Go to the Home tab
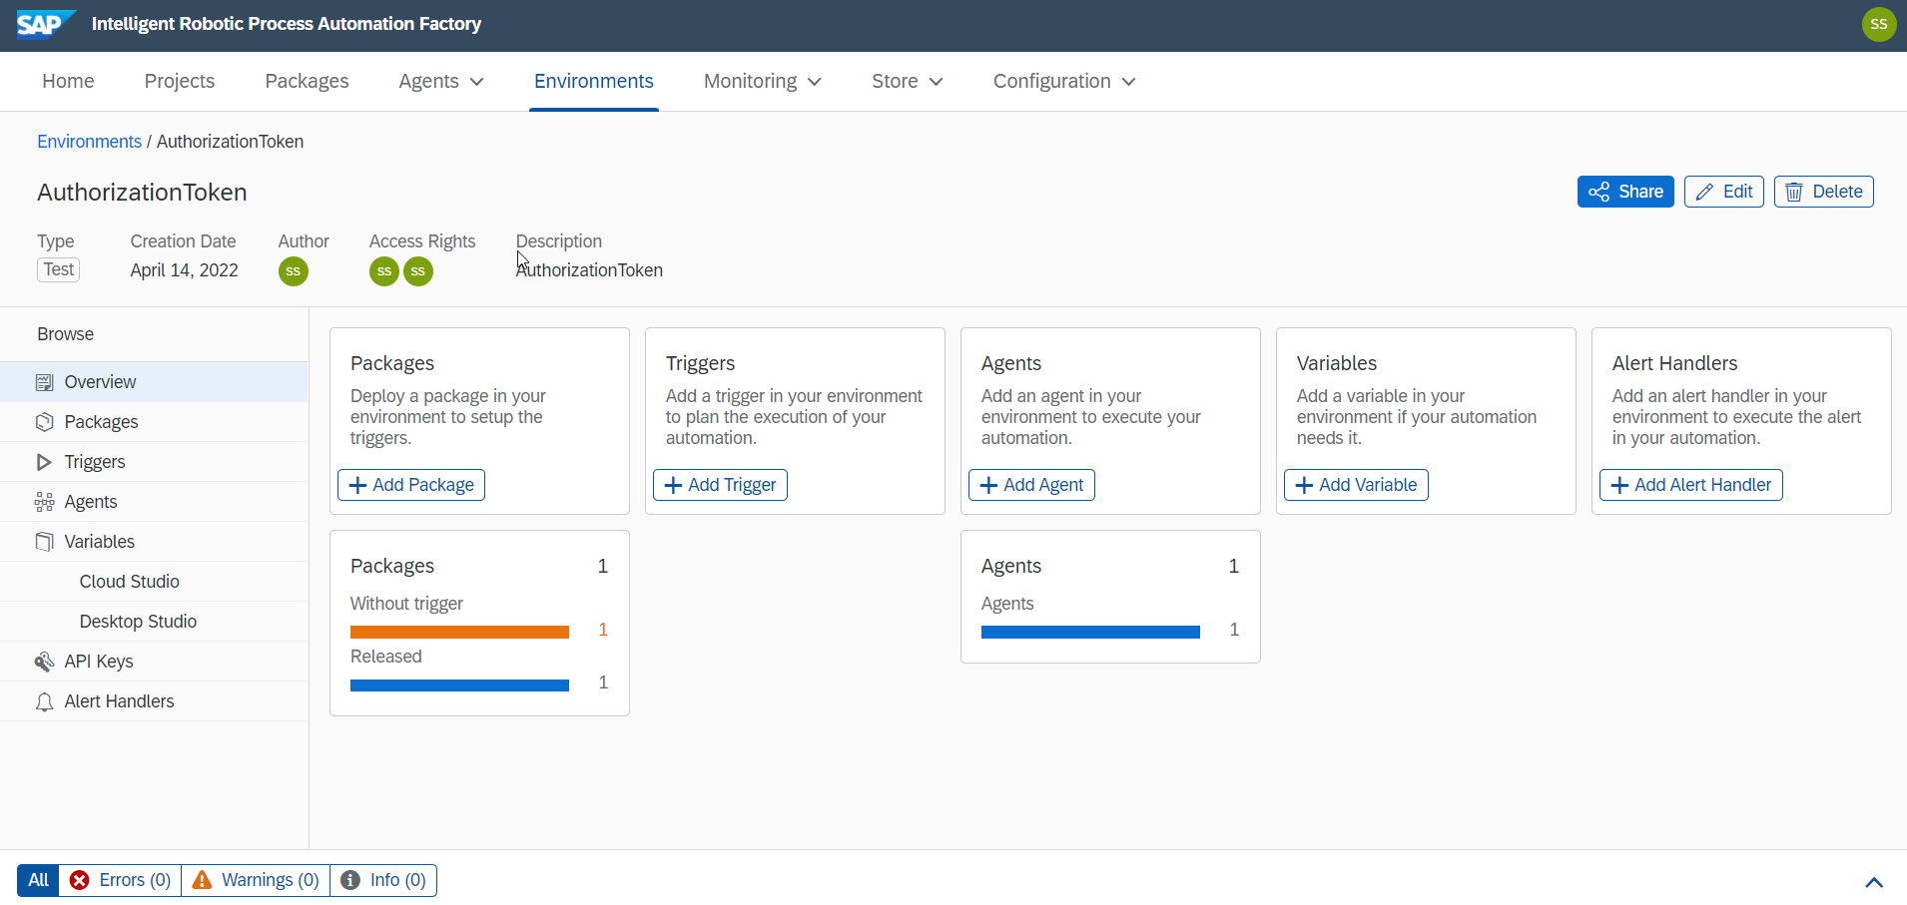Image resolution: width=1907 pixels, height=905 pixels. 68,81
